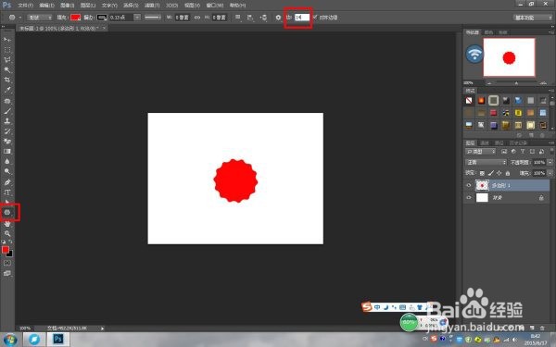The width and height of the screenshot is (556, 347).
Task: Change screen mode icon in toolbox
Action: coord(7,273)
